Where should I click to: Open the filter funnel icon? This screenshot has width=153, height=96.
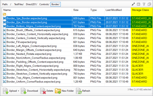coord(144,4)
